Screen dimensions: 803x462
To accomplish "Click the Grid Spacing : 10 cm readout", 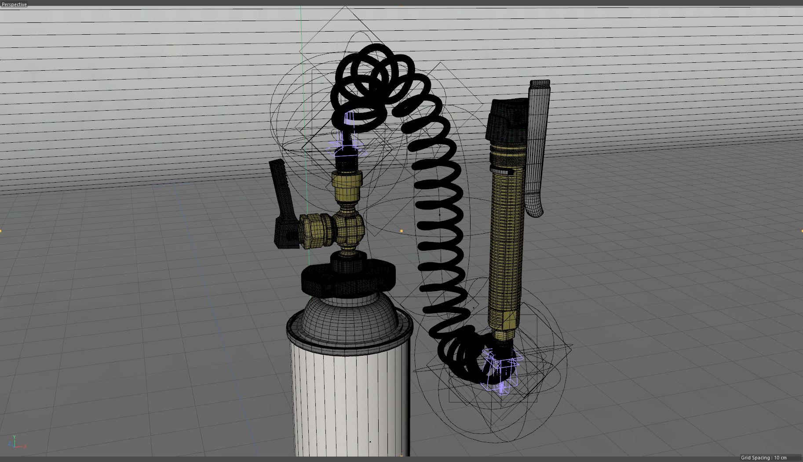I will click(764, 458).
